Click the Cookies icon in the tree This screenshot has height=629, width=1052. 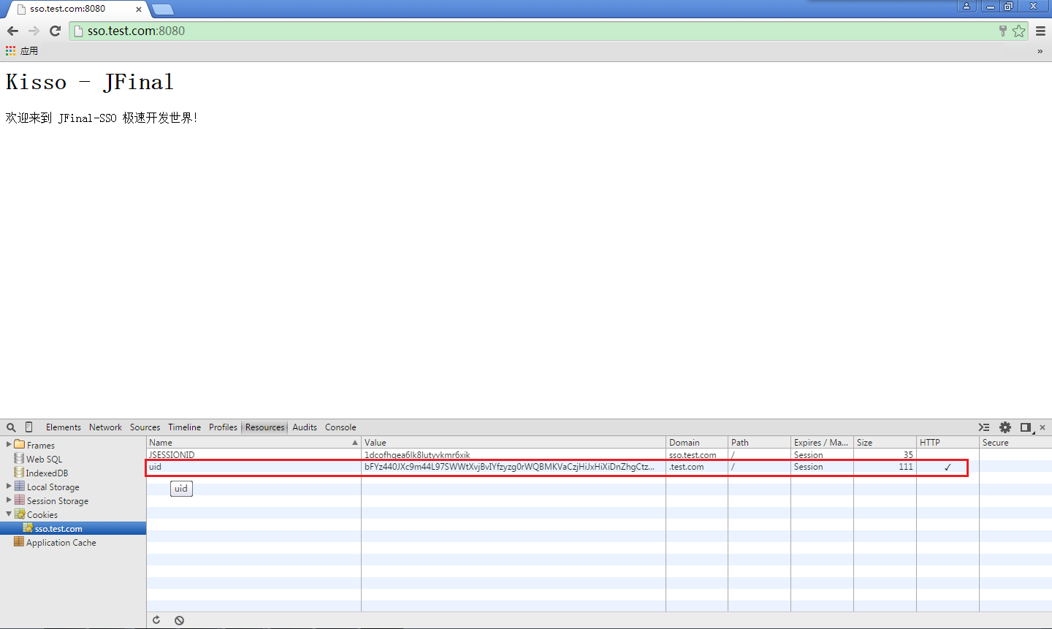tap(20, 514)
